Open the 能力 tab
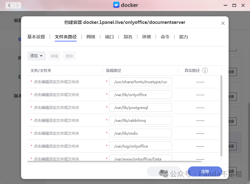This screenshot has width=250, height=184. tap(184, 37)
